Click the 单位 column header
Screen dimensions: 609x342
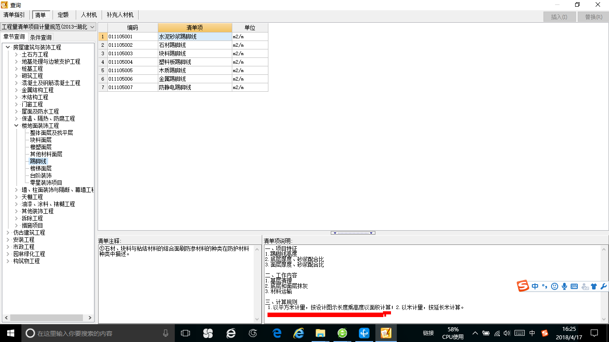point(250,28)
